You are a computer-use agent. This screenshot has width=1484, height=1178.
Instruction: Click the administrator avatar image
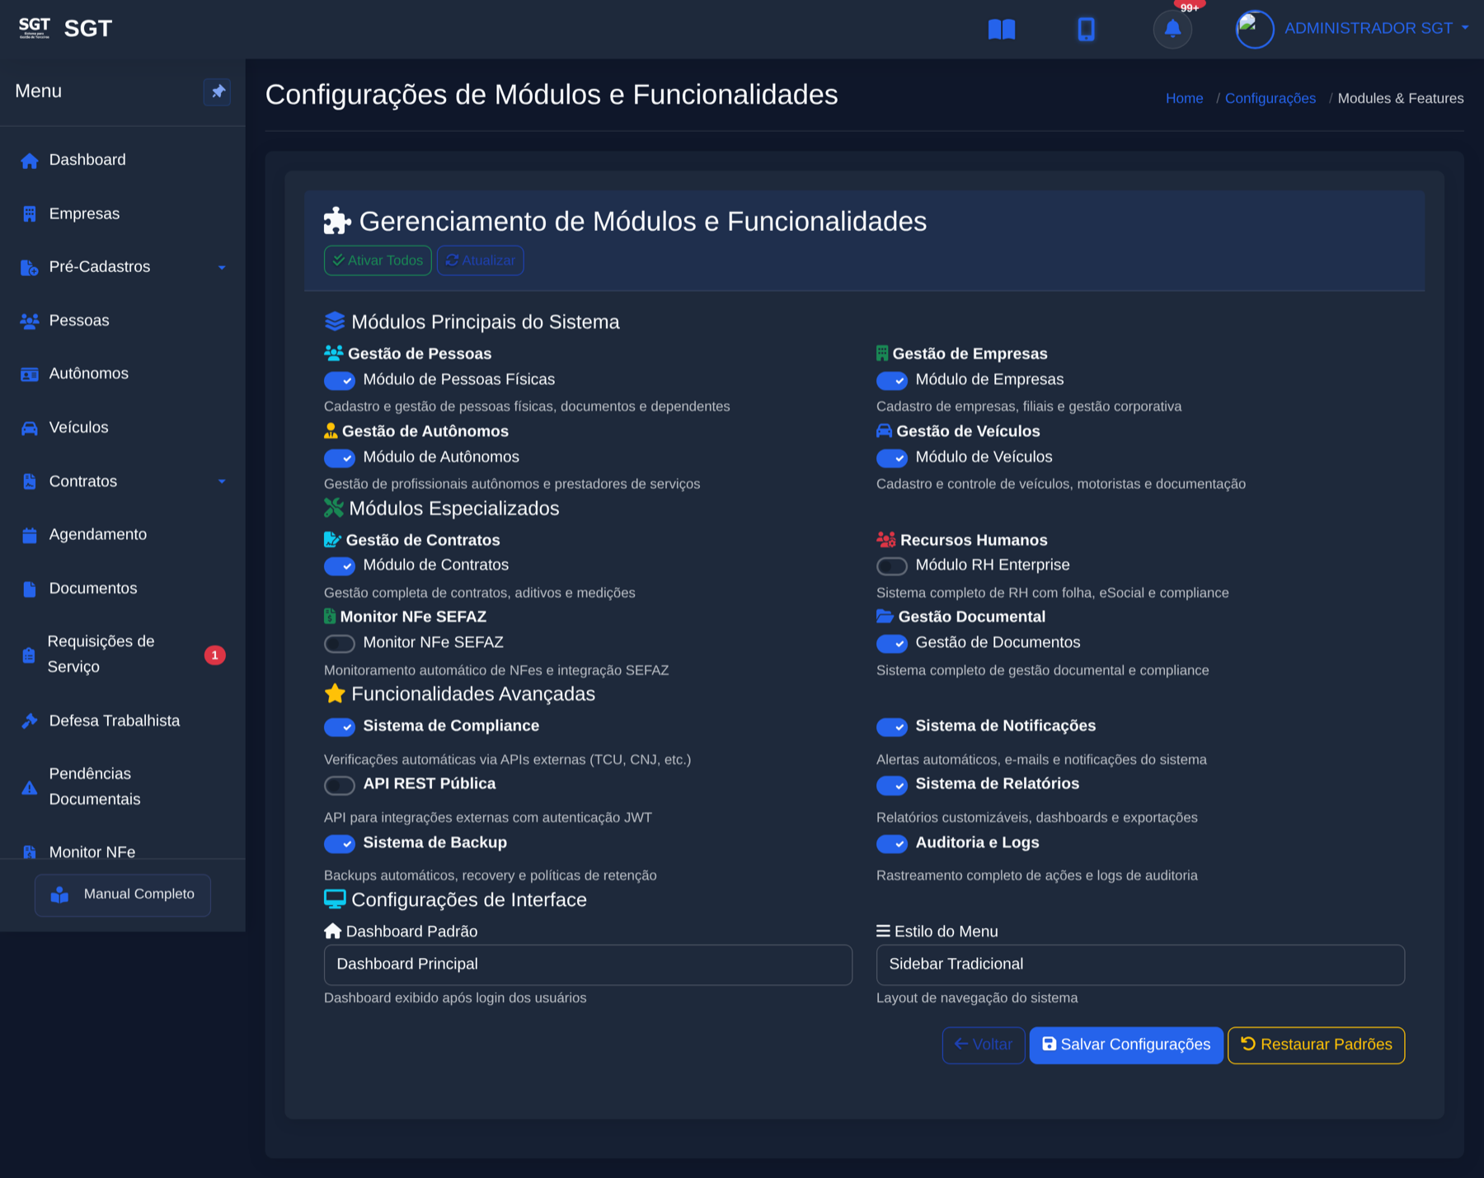[x=1255, y=30]
